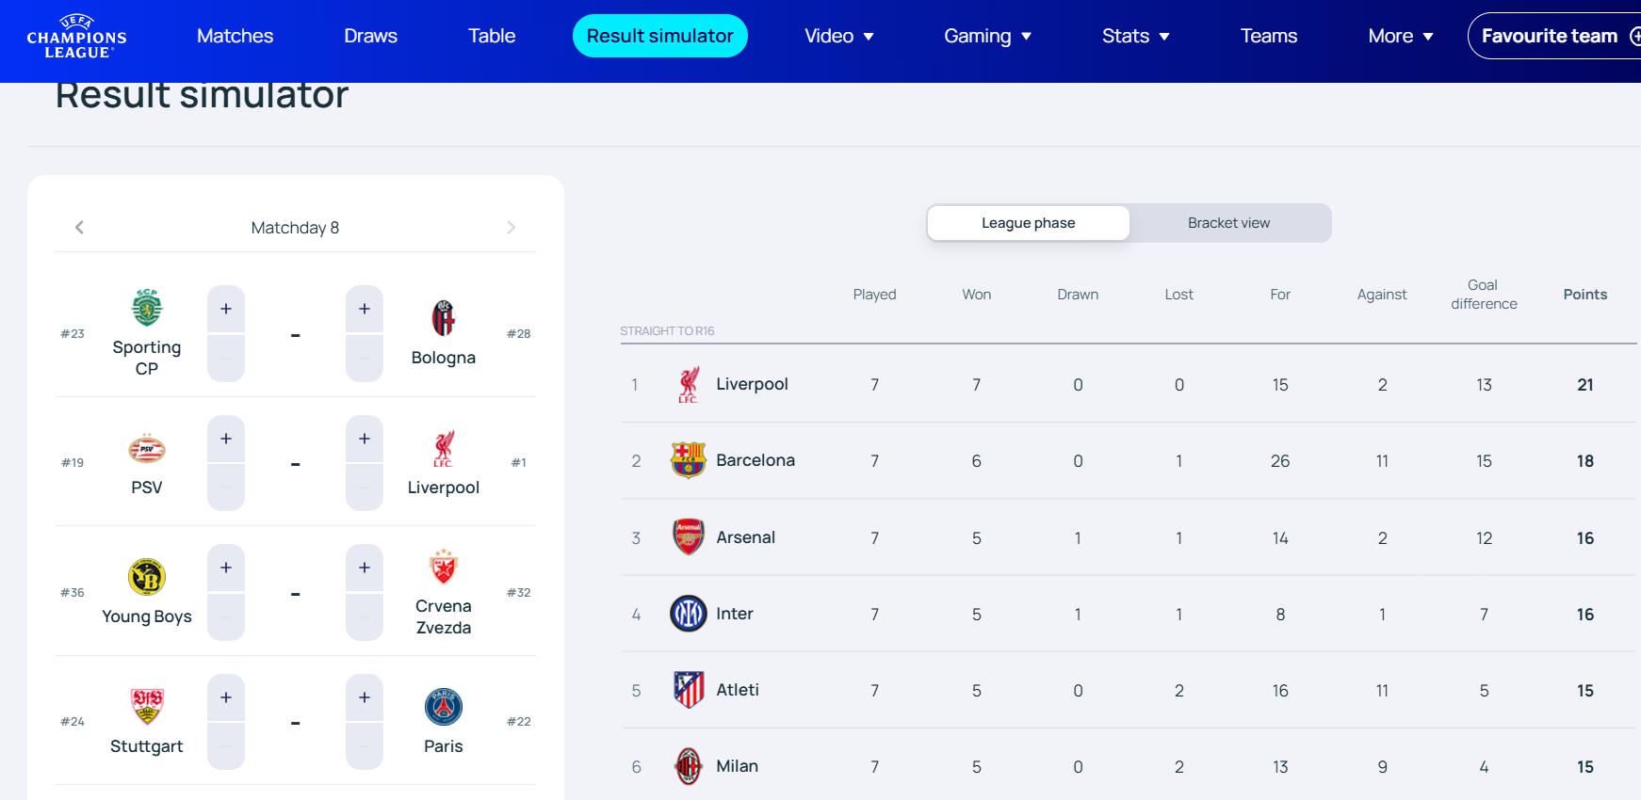Switch to Bracket view
Image resolution: width=1641 pixels, height=800 pixels.
[x=1228, y=222]
